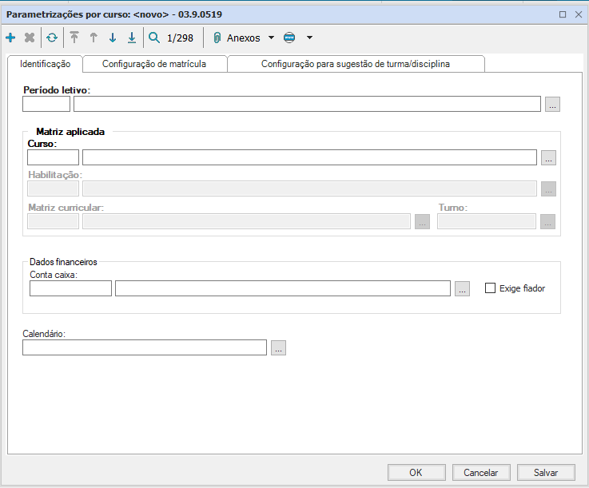This screenshot has width=589, height=488.
Task: Click the magnifier search icon
Action: click(154, 38)
